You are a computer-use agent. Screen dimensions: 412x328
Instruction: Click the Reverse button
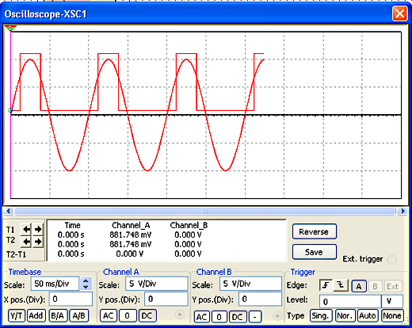(315, 231)
